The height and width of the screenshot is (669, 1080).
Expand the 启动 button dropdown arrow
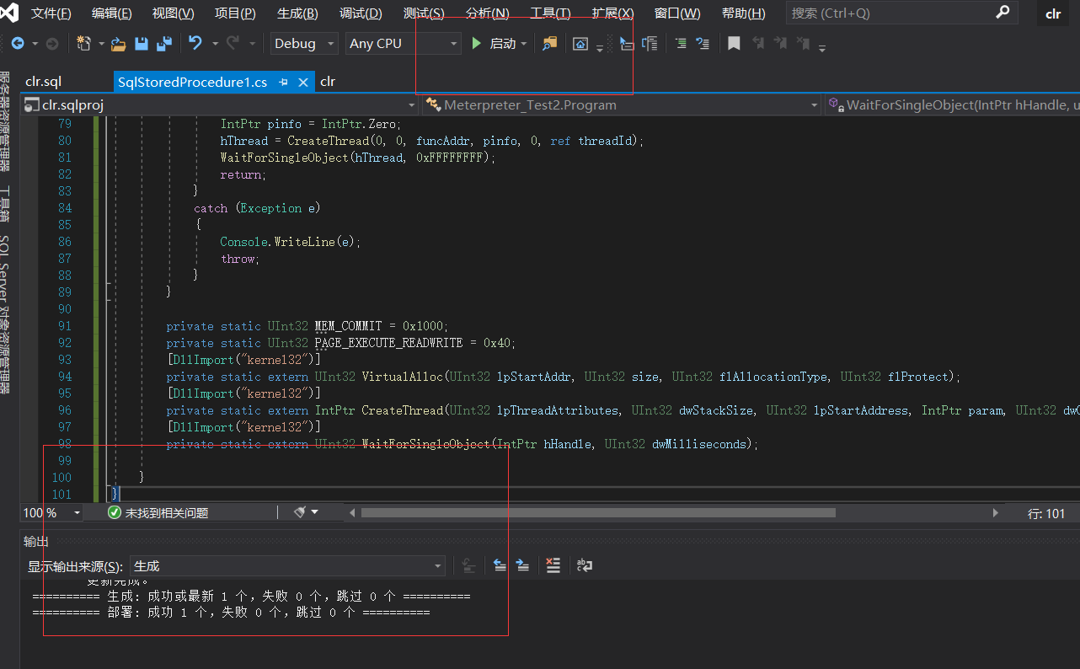click(x=523, y=44)
